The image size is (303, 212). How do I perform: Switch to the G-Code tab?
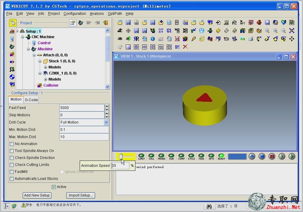(x=31, y=100)
